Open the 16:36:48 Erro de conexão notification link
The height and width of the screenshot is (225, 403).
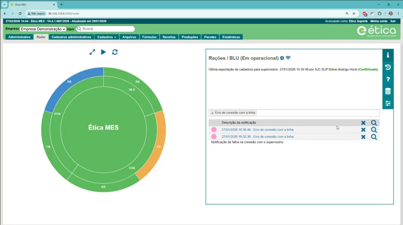pyautogui.click(x=257, y=130)
